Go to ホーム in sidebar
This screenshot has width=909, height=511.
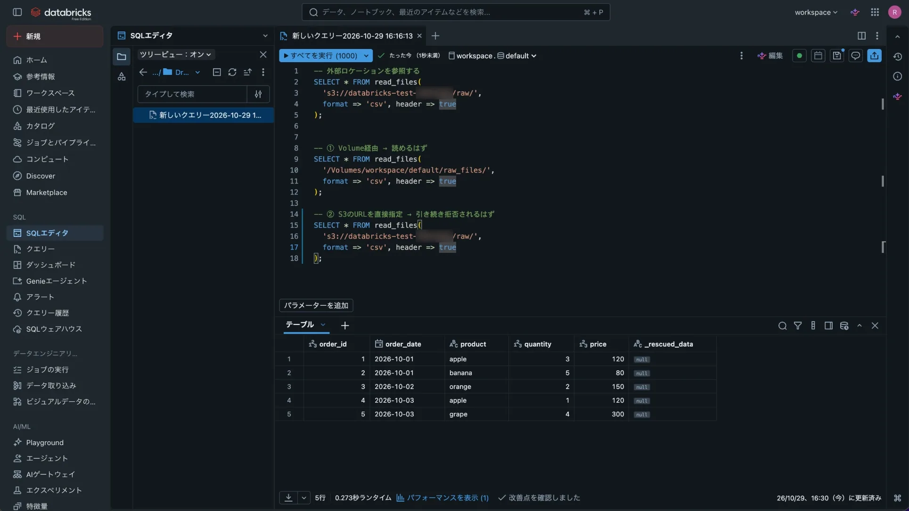coord(55,60)
